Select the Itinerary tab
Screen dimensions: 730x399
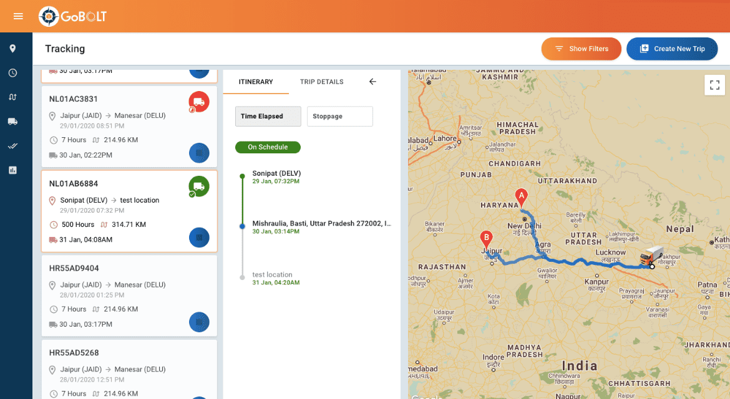256,82
